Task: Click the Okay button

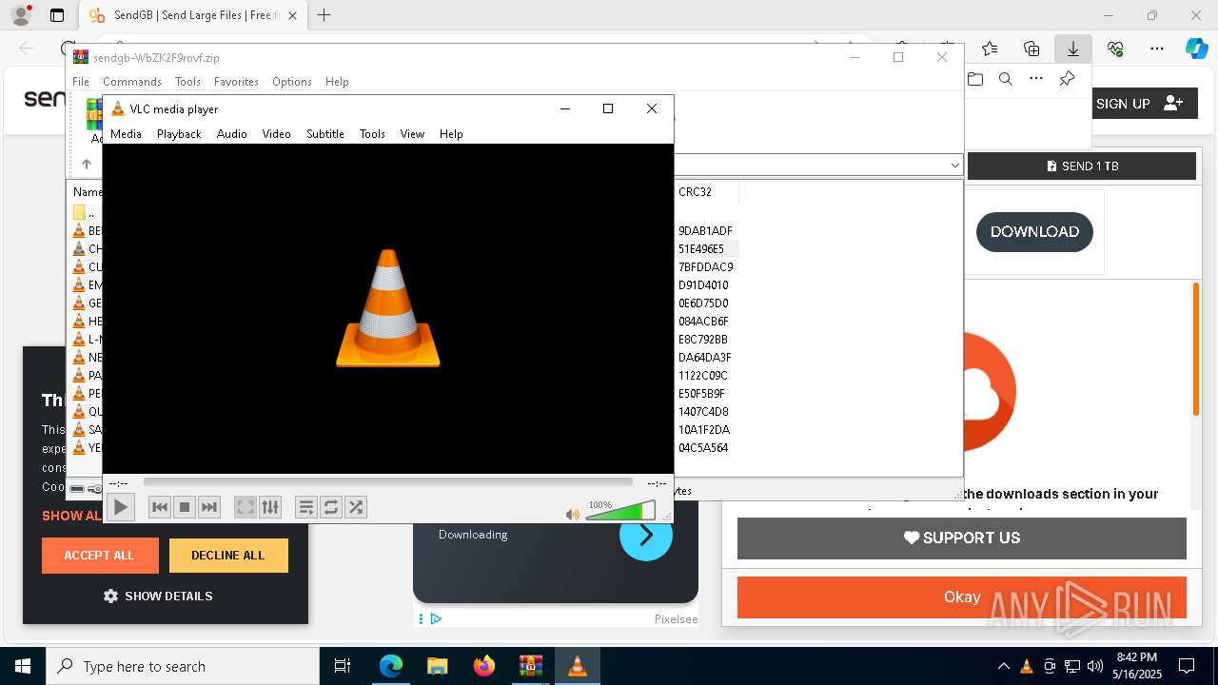Action: [962, 597]
